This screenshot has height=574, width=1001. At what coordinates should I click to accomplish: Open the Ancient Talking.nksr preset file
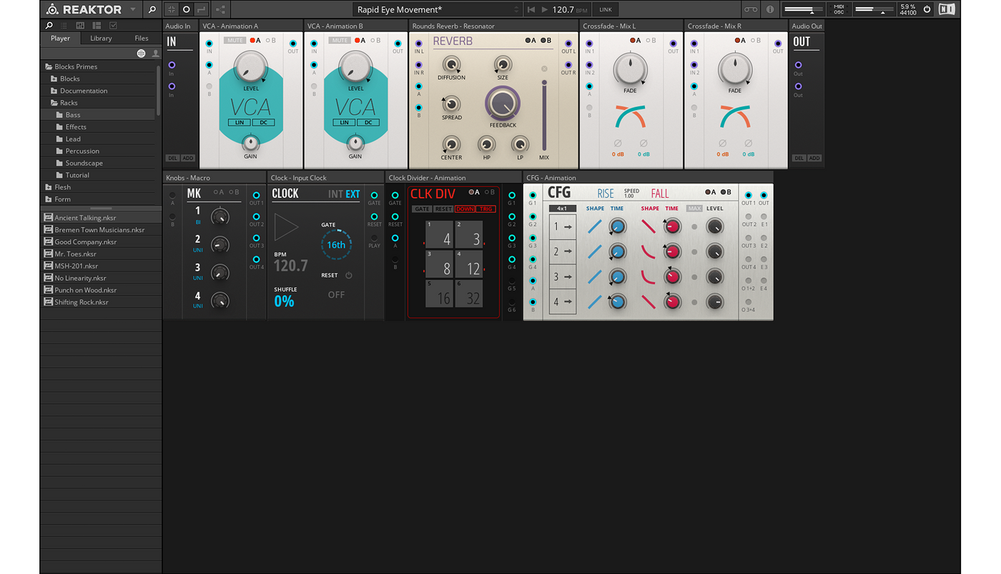coord(100,218)
